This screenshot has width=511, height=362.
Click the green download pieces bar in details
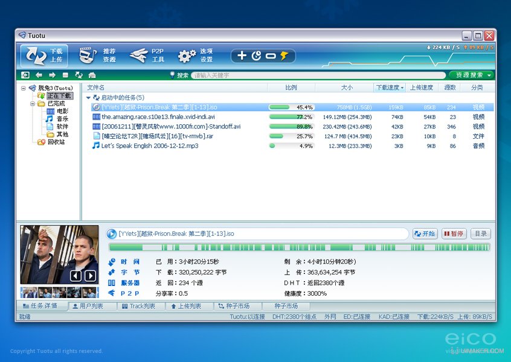(x=299, y=247)
